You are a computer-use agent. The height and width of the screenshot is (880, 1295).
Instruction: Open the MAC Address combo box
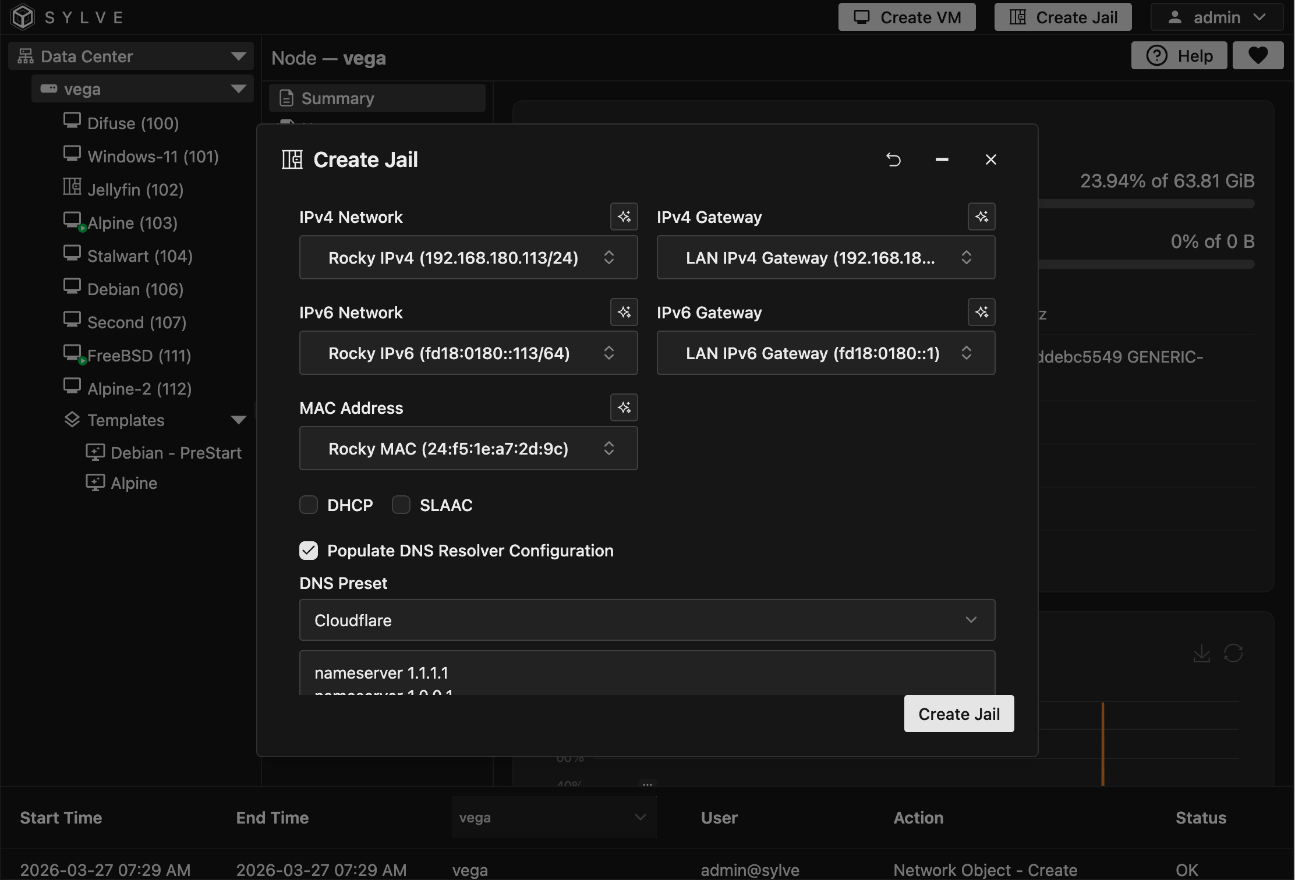pyautogui.click(x=469, y=448)
